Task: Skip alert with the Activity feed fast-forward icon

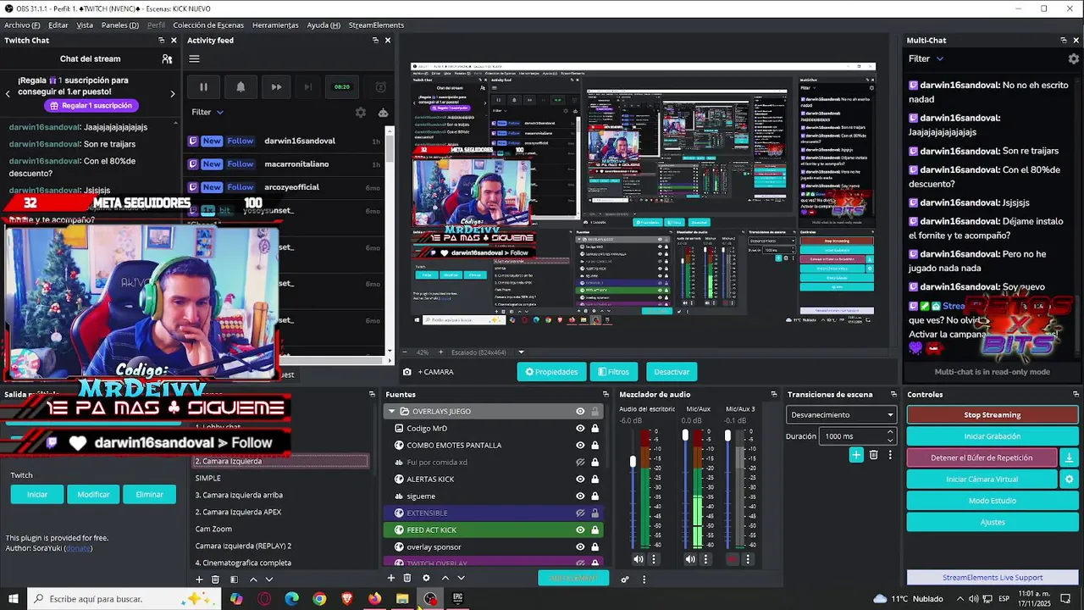Action: (x=276, y=86)
